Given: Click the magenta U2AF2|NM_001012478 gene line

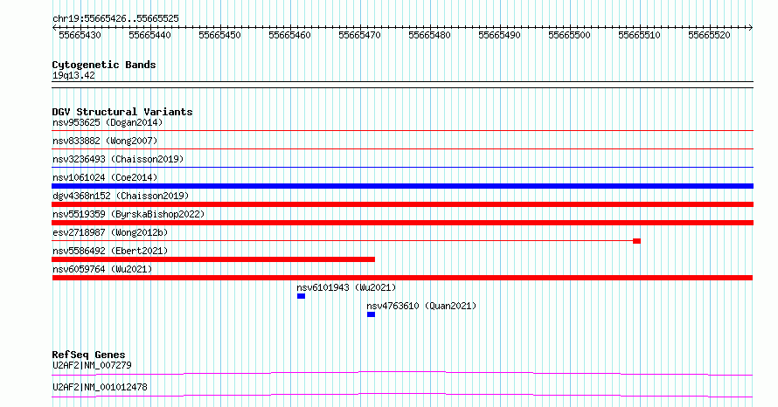Looking at the screenshot, I should [402, 395].
